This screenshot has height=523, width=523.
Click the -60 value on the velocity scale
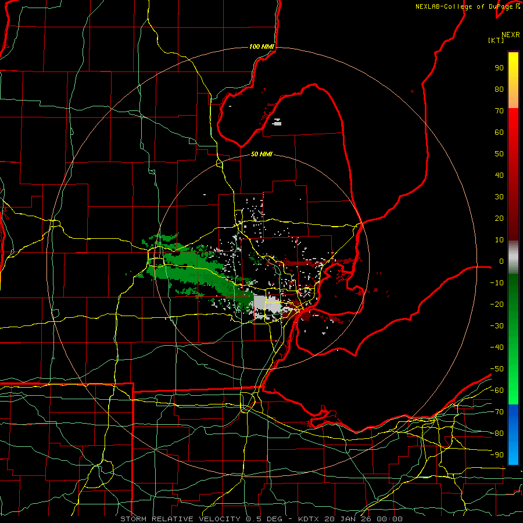pyautogui.click(x=497, y=391)
